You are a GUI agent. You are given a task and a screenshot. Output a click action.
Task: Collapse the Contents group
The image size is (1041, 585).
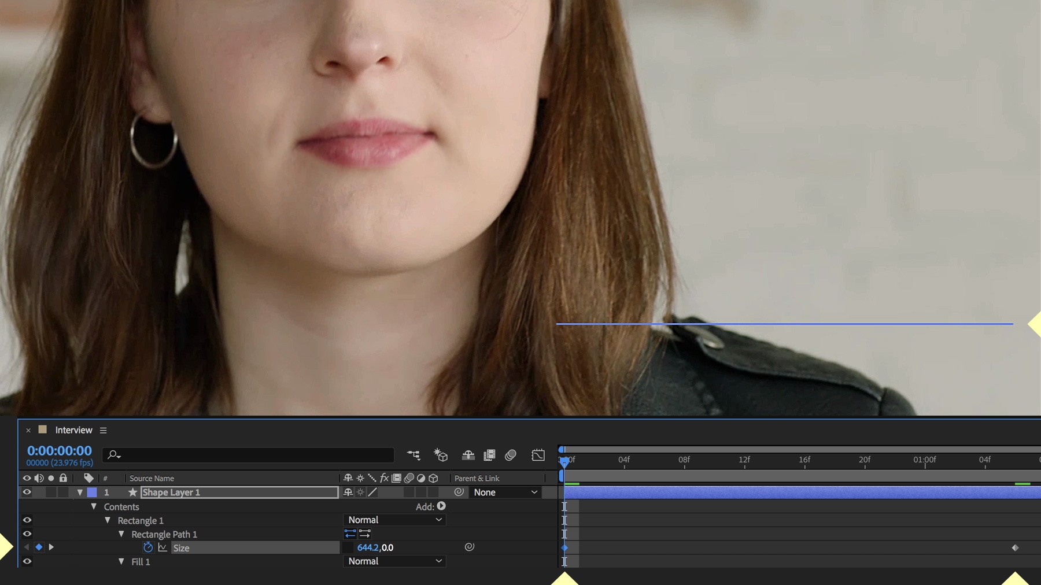click(94, 506)
